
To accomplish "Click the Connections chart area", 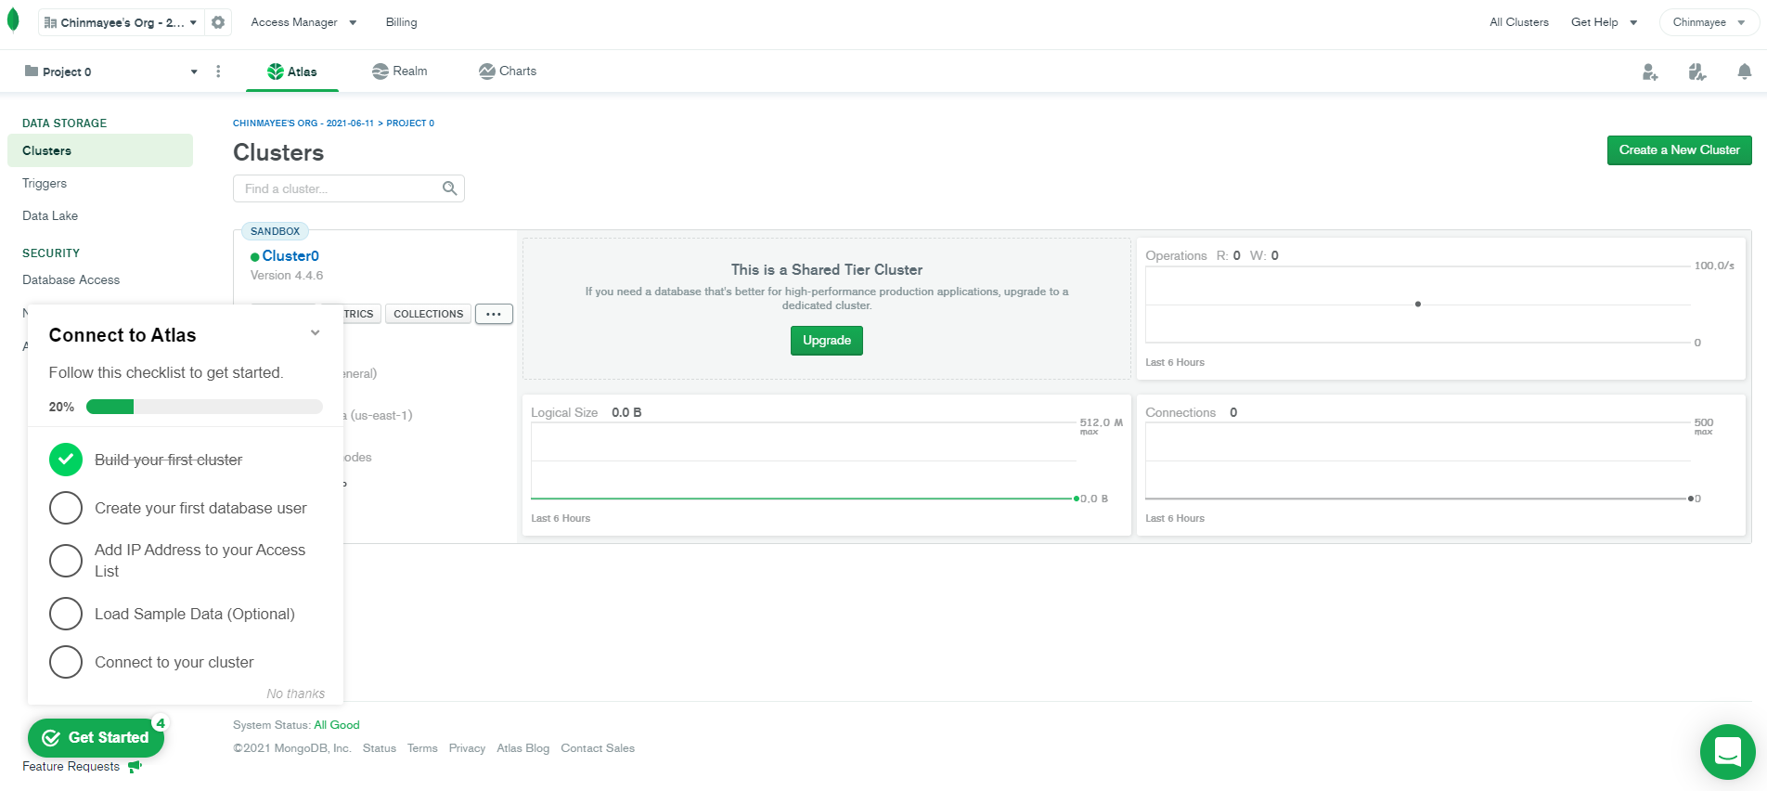I will 1418,461.
